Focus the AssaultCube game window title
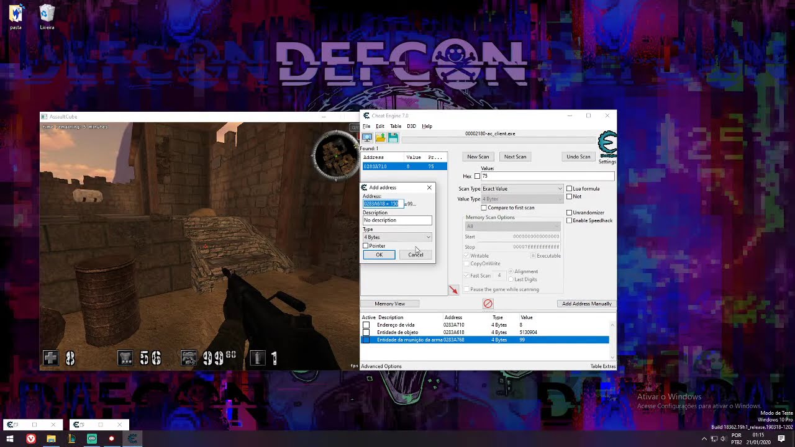 (x=63, y=117)
